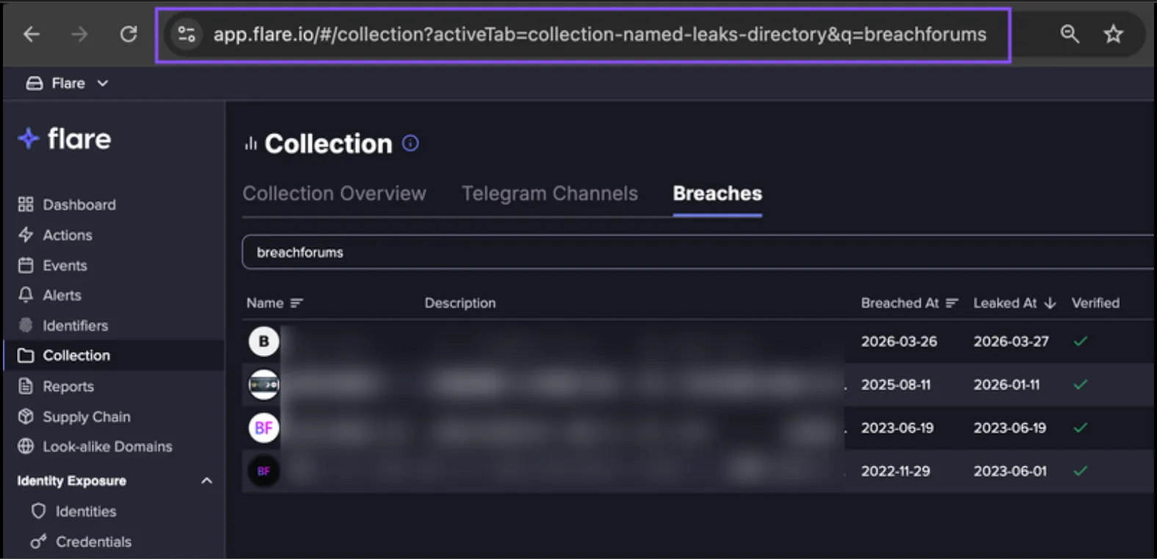The width and height of the screenshot is (1157, 559).
Task: Switch to the Collection Overview tab
Action: [x=334, y=194]
